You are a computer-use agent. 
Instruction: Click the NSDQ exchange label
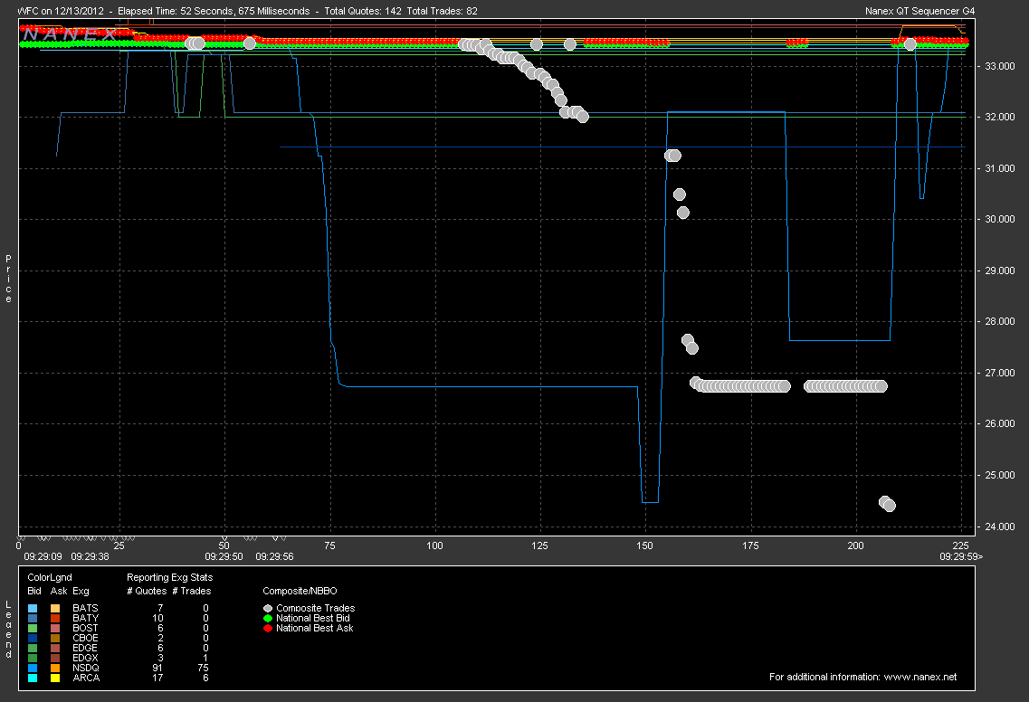86,668
